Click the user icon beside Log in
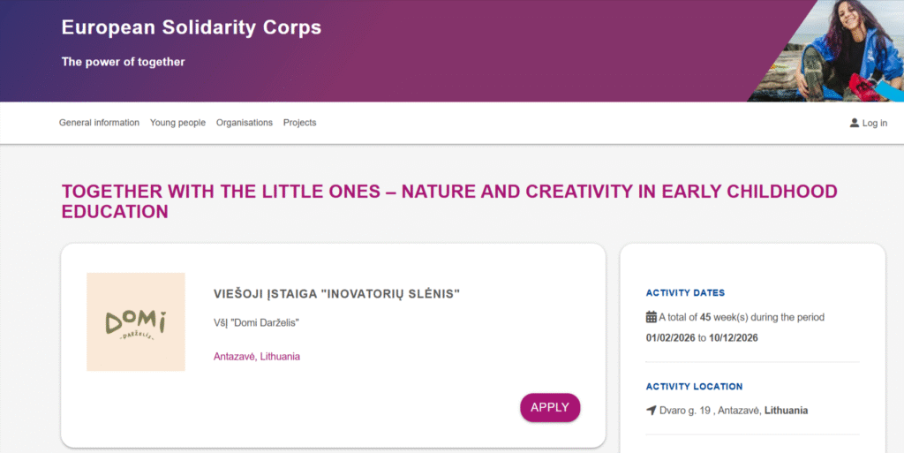This screenshot has height=453, width=904. coord(855,123)
